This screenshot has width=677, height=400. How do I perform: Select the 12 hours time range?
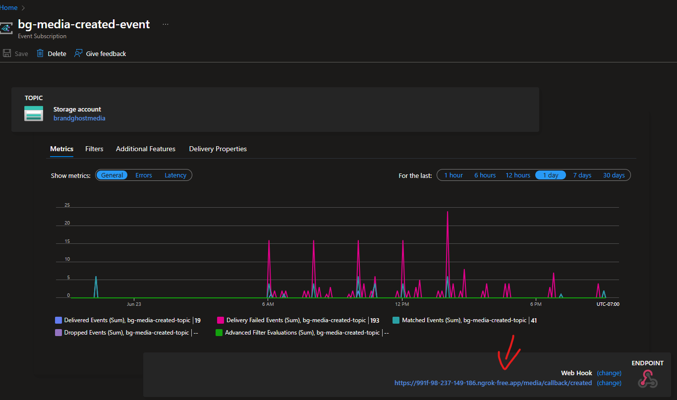pyautogui.click(x=518, y=175)
